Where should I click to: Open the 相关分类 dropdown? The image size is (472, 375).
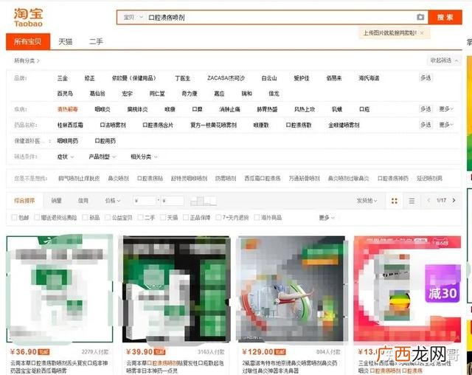click(144, 156)
